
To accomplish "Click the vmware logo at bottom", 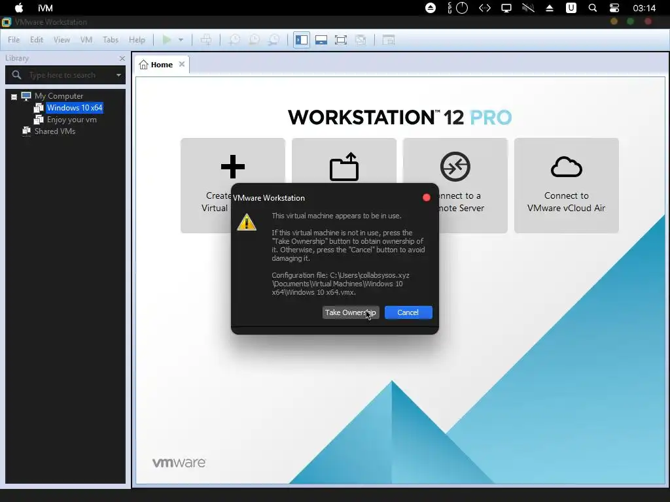I will click(x=179, y=463).
